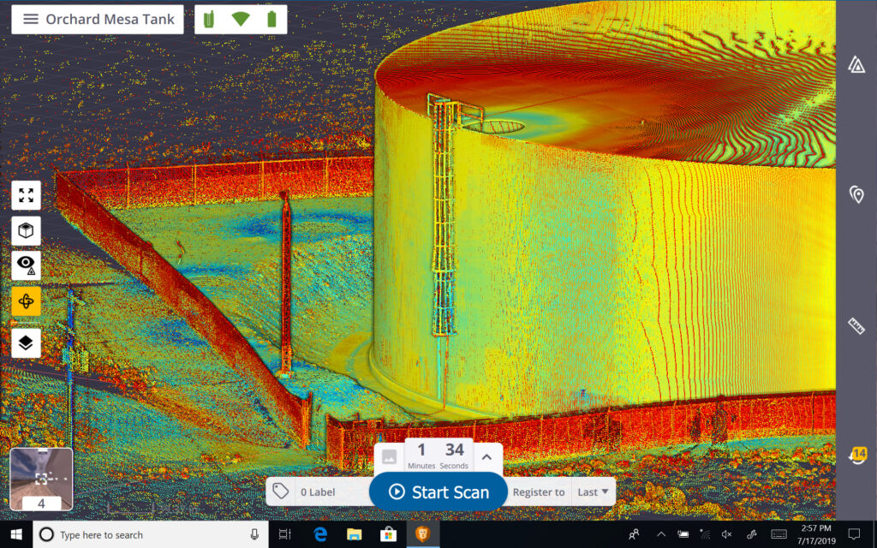This screenshot has height=548, width=877.
Task: Expand scan settings with the up chevron
Action: (x=486, y=457)
